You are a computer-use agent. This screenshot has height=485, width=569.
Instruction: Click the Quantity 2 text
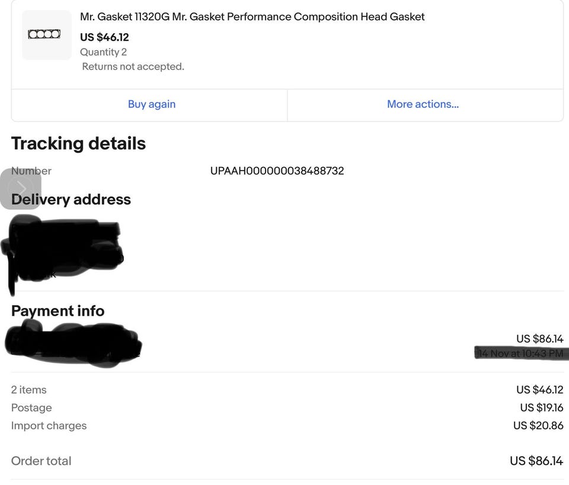click(103, 52)
